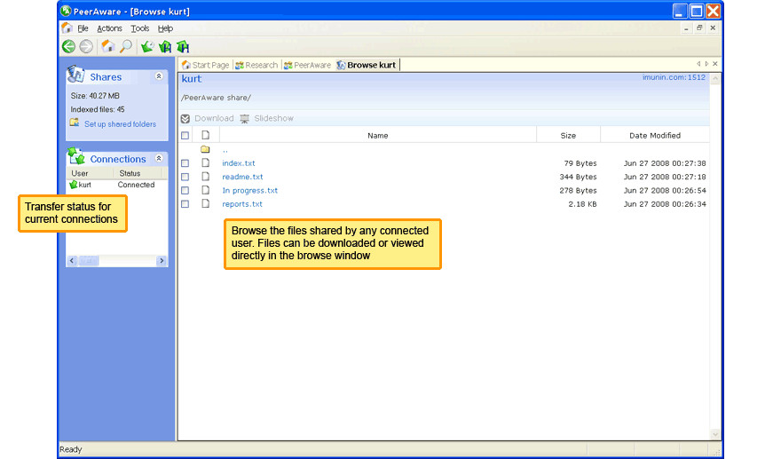Click the Connections panel icon

coord(77,158)
